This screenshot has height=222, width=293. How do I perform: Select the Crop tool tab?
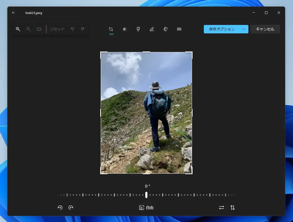(x=111, y=29)
